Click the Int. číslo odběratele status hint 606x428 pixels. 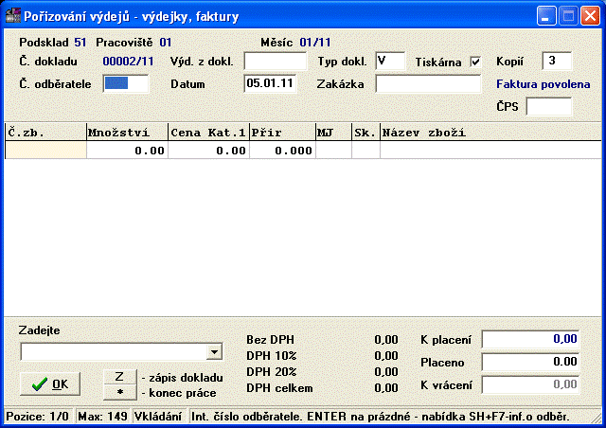click(x=381, y=417)
